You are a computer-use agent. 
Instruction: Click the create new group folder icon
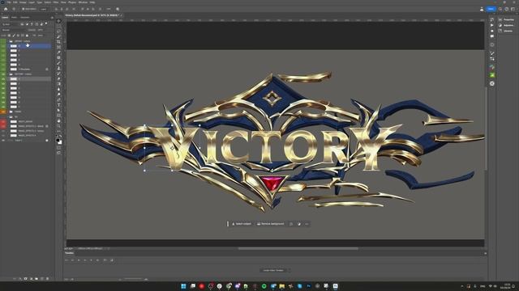coord(36,279)
